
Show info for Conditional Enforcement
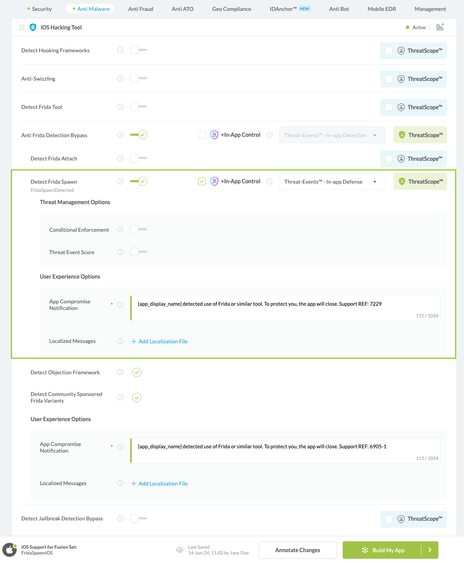[x=120, y=229]
